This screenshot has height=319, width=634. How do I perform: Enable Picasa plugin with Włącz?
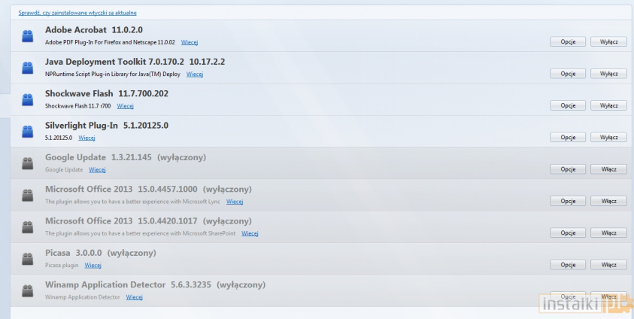(608, 265)
